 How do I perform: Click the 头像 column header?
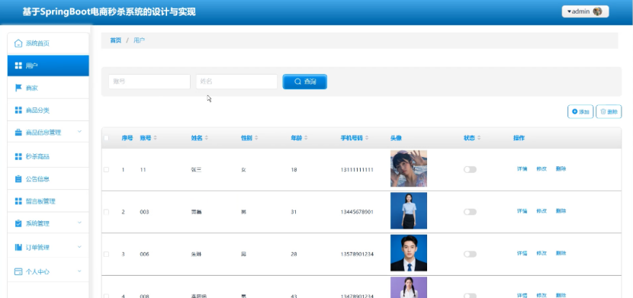tap(396, 138)
